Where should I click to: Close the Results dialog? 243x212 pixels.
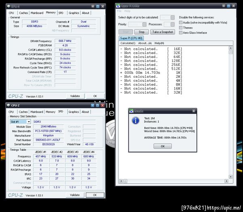point(194,111)
